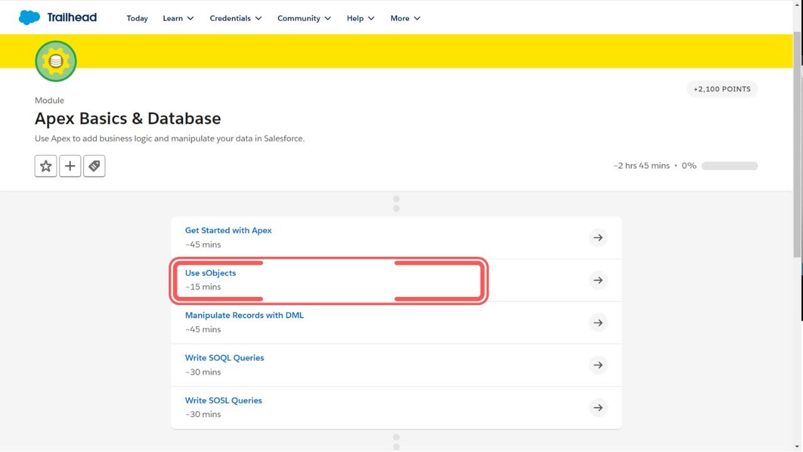The image size is (803, 452).
Task: Open the Community dropdown menu
Action: pyautogui.click(x=304, y=18)
